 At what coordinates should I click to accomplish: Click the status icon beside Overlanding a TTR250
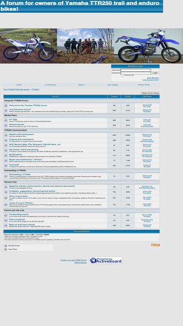[x=6, y=176]
